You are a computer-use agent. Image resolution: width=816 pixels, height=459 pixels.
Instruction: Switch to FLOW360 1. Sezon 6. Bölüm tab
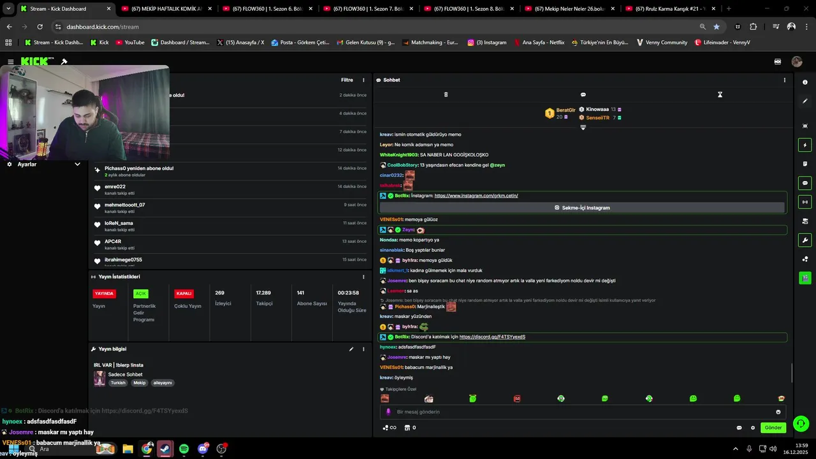click(x=268, y=9)
